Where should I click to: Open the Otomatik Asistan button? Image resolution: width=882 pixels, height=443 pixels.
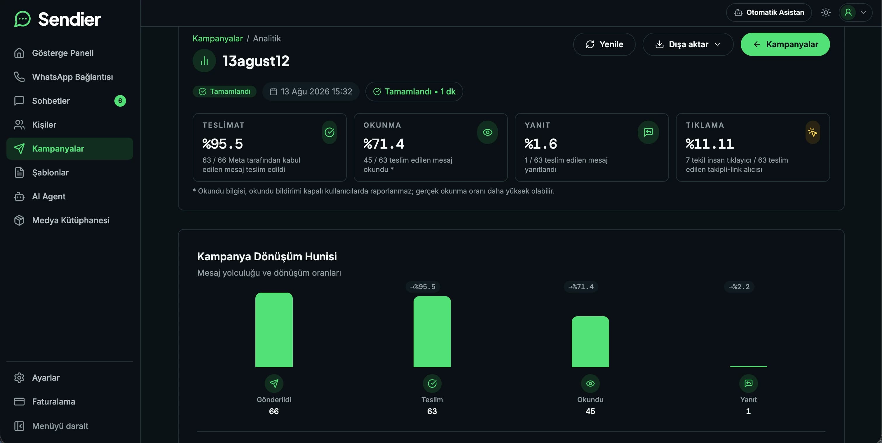(769, 13)
